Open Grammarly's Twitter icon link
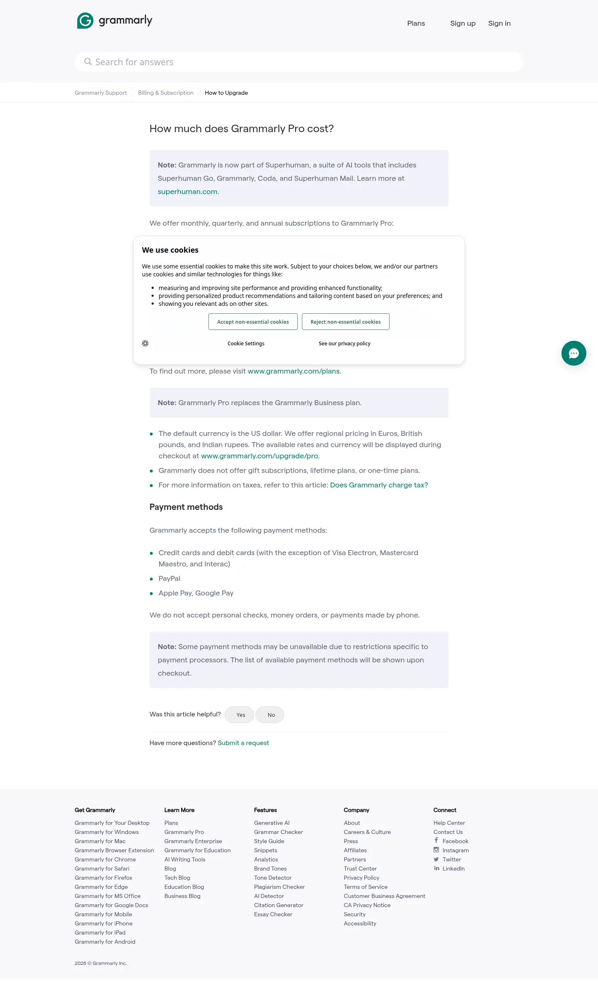 [436, 859]
